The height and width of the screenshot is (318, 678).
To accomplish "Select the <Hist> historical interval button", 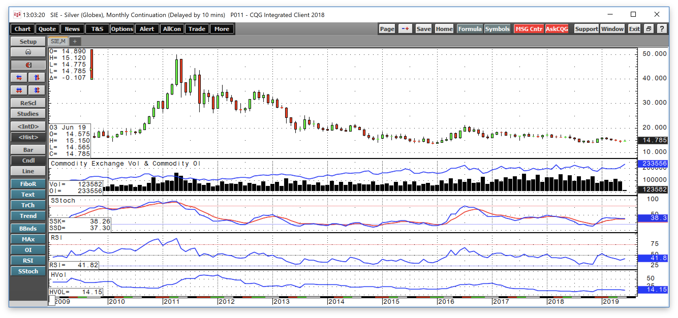I will [28, 137].
